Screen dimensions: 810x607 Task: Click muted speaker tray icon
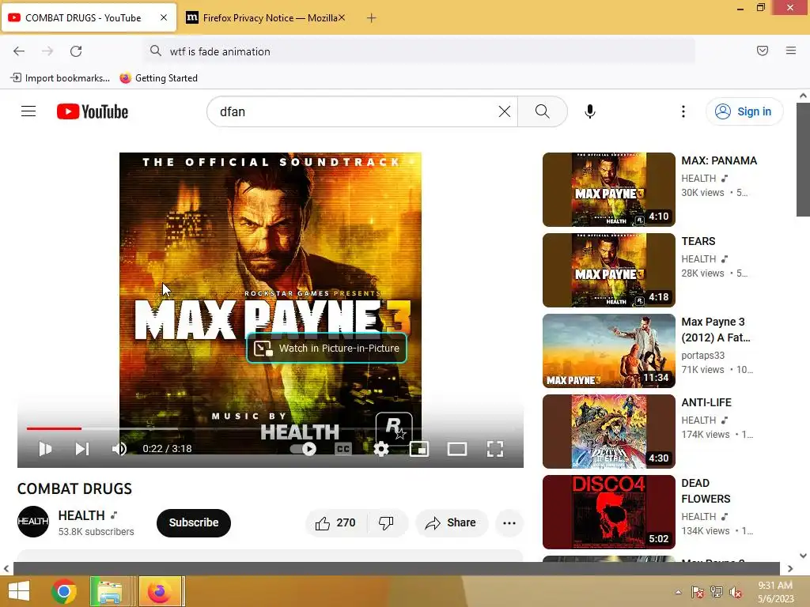tap(736, 592)
